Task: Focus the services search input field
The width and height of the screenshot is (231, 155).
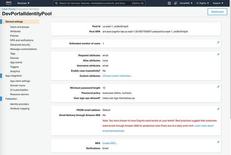Action: (99, 3)
